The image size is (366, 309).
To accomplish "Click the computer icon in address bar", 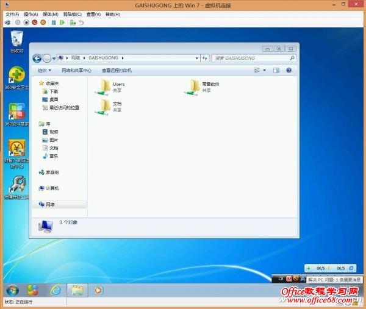I will click(60, 58).
